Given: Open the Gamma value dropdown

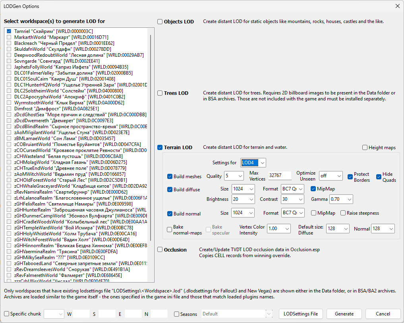Looking at the screenshot, I should (341, 199).
